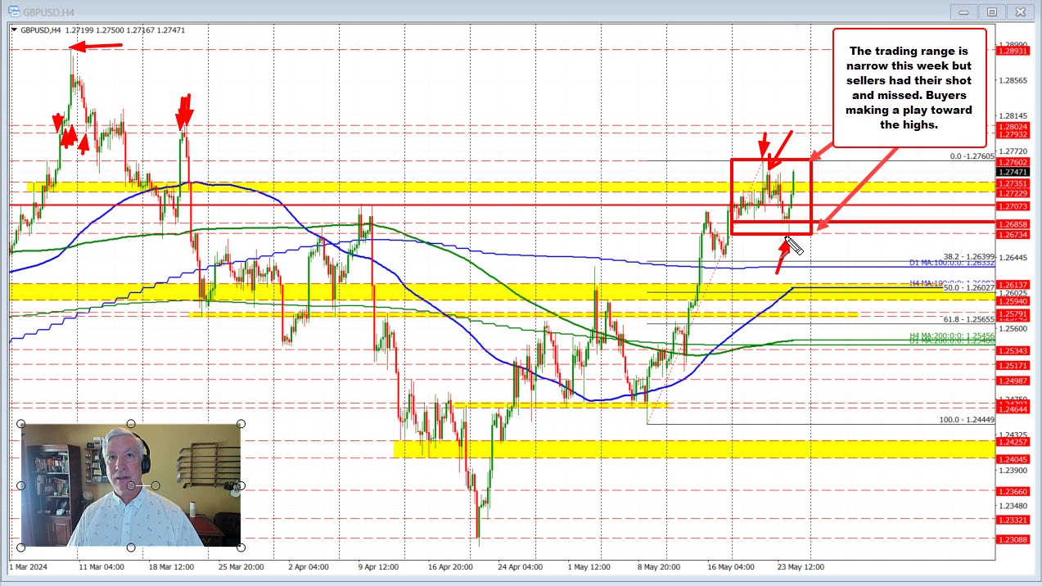Click the pencil drawing cursor icon below the rectangle

click(794, 246)
